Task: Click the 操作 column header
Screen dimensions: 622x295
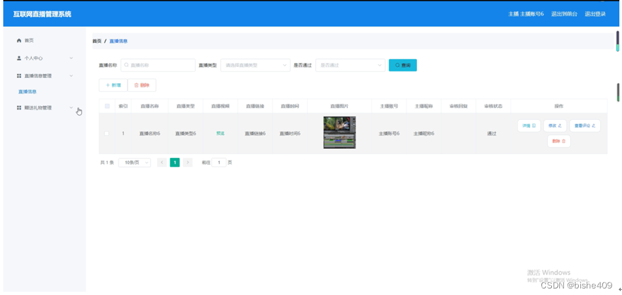Action: [559, 106]
